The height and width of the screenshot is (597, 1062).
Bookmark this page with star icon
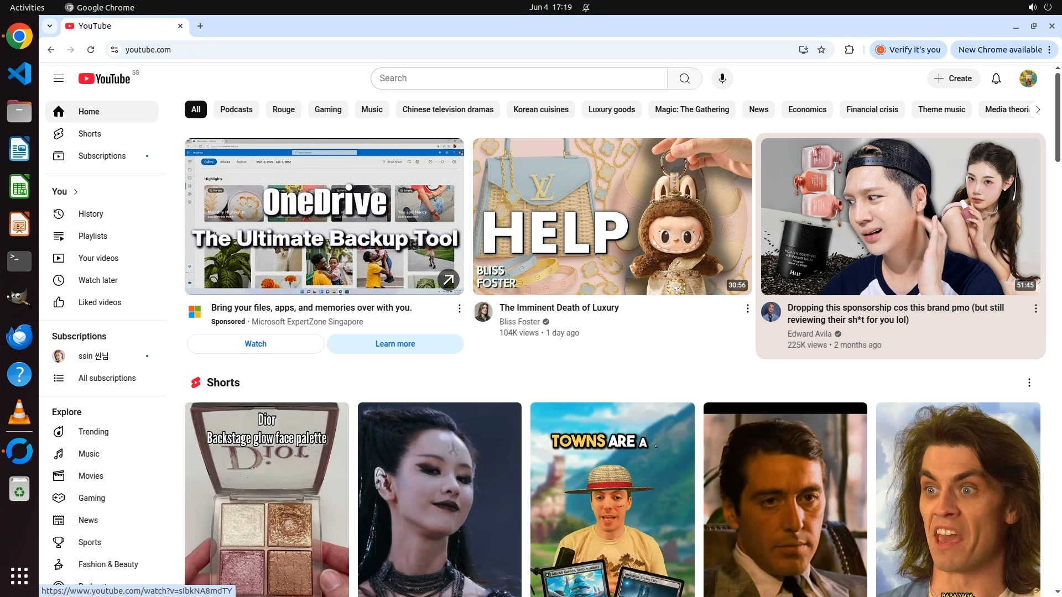821,50
